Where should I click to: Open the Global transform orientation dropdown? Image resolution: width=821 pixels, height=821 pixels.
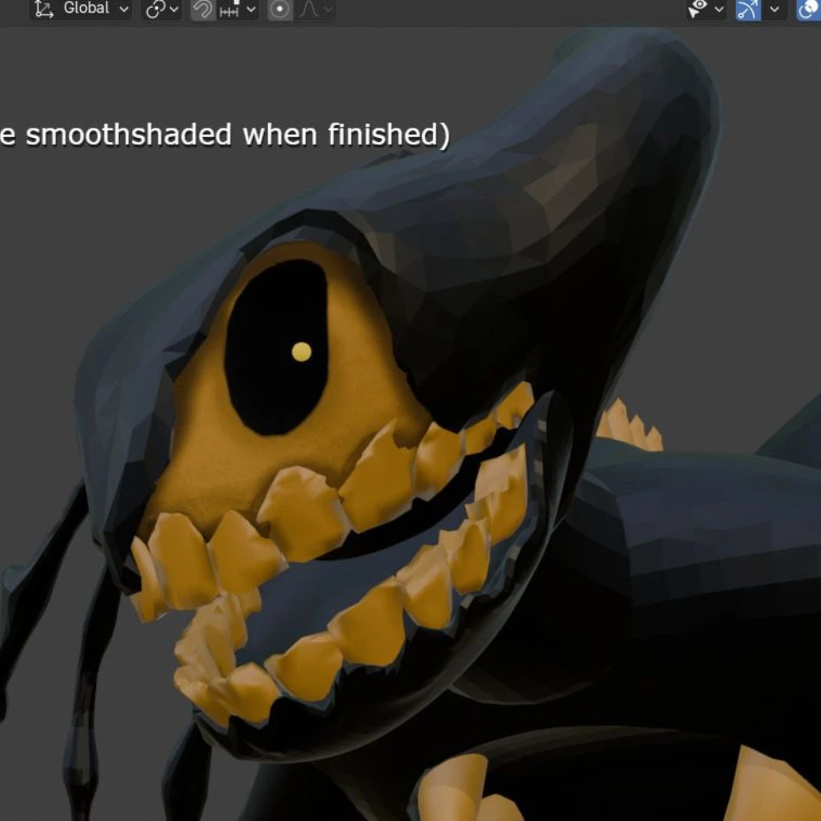[x=81, y=9]
